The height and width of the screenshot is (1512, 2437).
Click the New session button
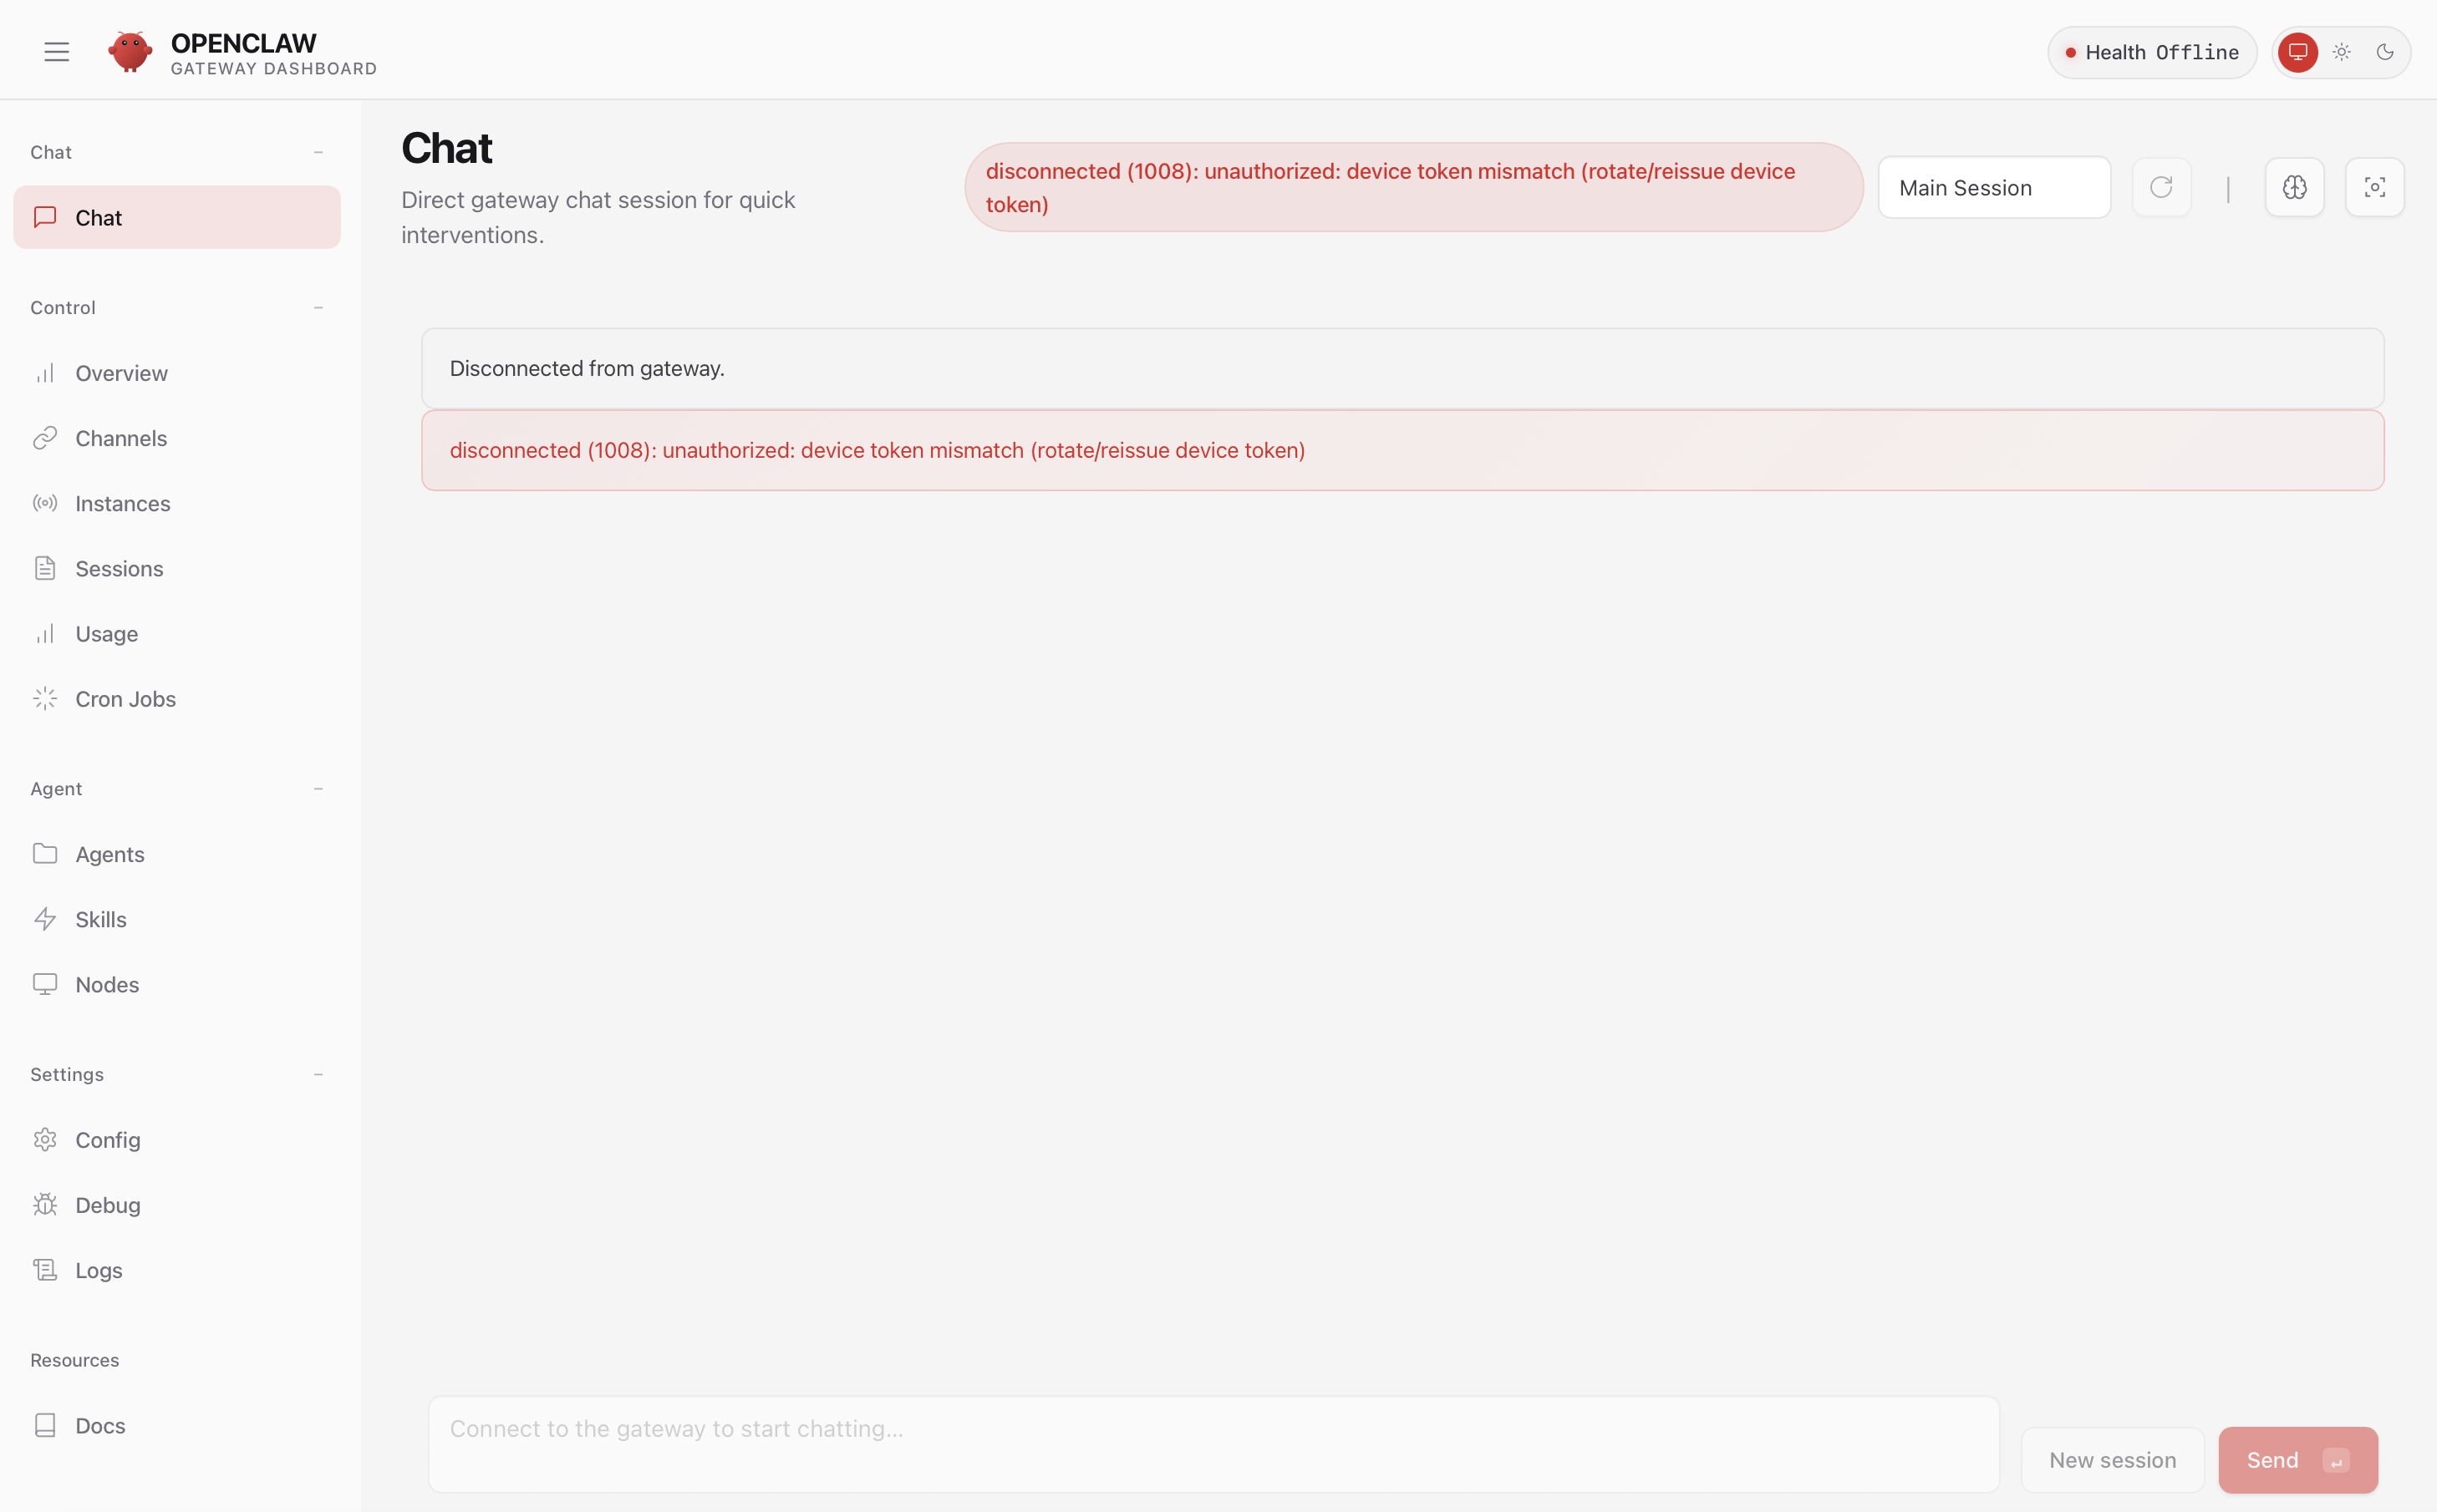tap(2112, 1460)
